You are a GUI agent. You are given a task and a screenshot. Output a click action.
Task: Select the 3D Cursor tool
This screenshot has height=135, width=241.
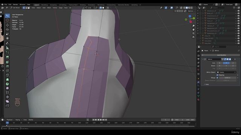tap(8, 20)
